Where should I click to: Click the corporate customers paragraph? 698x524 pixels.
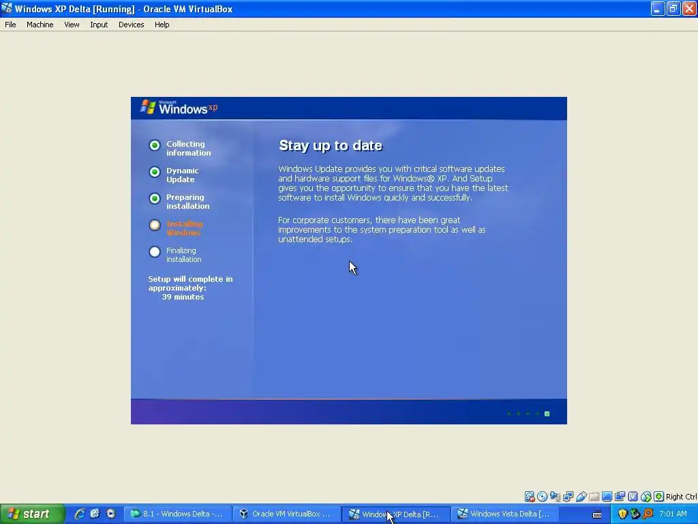pyautogui.click(x=382, y=229)
